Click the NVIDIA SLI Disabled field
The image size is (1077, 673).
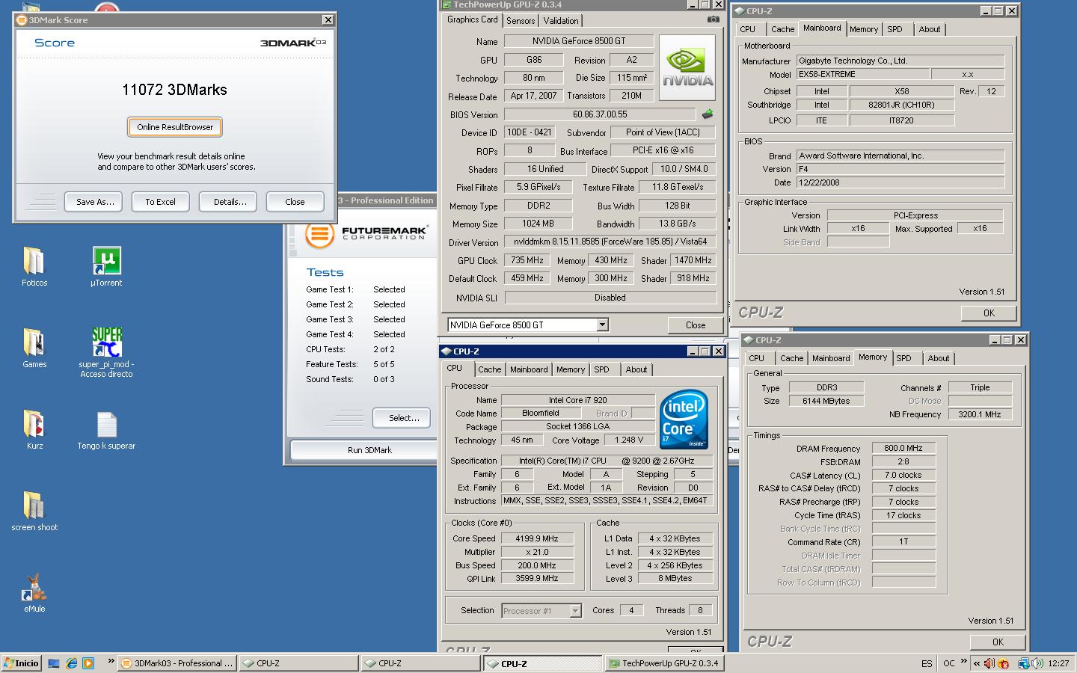coord(610,298)
